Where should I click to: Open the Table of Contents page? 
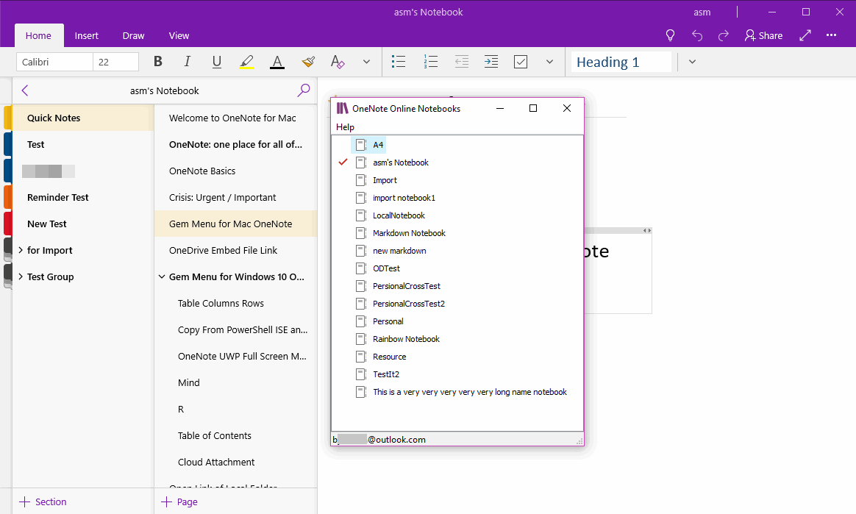tap(236, 435)
